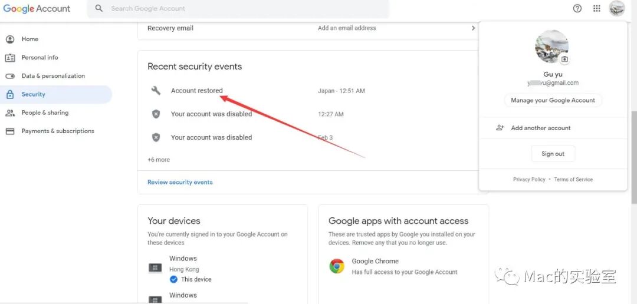This screenshot has width=637, height=304.
Task: Open the Help question mark icon
Action: point(577,8)
